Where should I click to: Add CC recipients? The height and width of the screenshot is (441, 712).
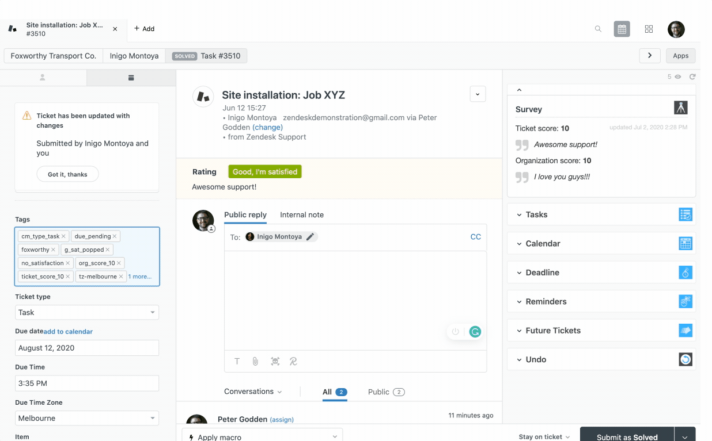tap(476, 237)
